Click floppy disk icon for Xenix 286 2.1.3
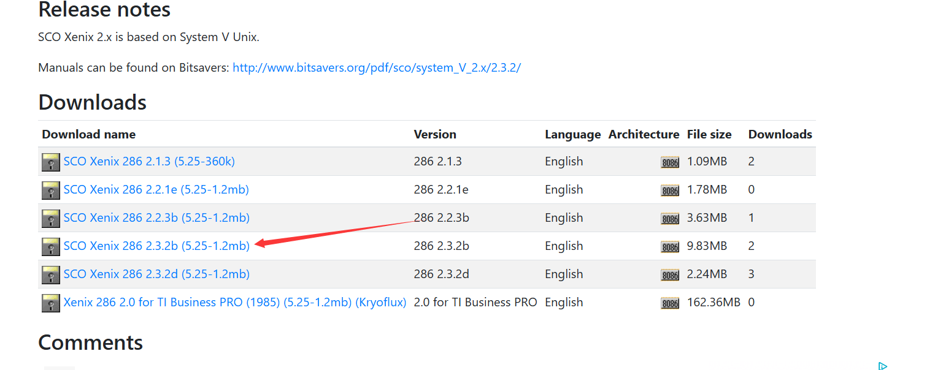 click(x=51, y=162)
